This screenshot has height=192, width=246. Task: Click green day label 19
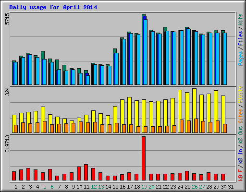[144, 187]
